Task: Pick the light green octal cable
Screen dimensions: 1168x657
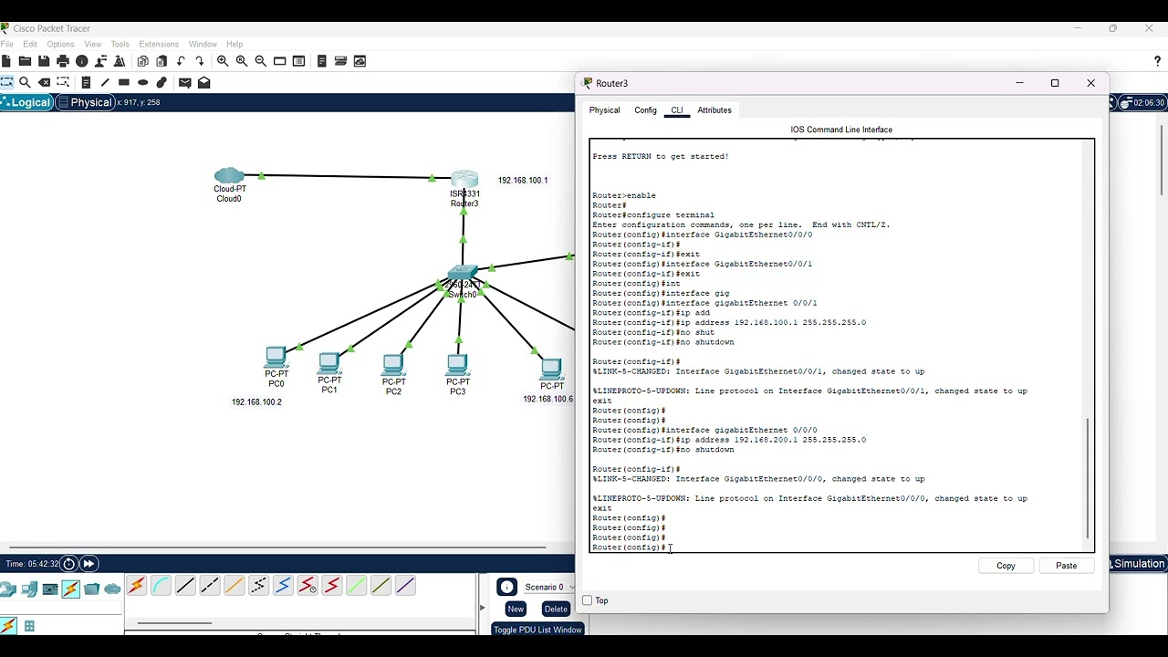Action: click(357, 586)
